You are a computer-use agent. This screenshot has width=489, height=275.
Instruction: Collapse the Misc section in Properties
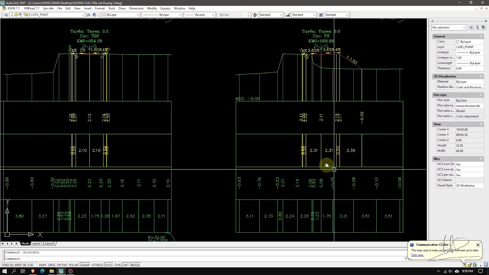click(x=481, y=159)
